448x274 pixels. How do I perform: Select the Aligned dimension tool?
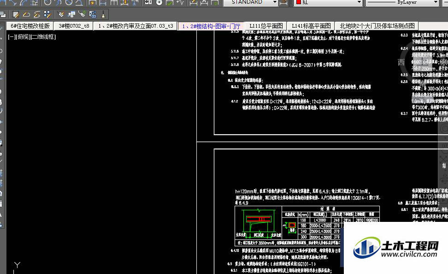[x=13, y=3]
